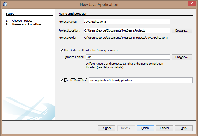198x136 pixels.
Task: Browse for the libraries folder
Action: click(x=182, y=57)
